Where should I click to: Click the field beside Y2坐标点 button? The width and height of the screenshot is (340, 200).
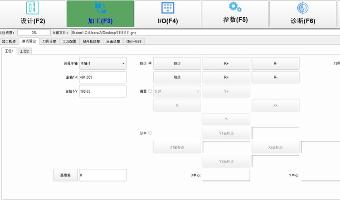(x=275, y=161)
